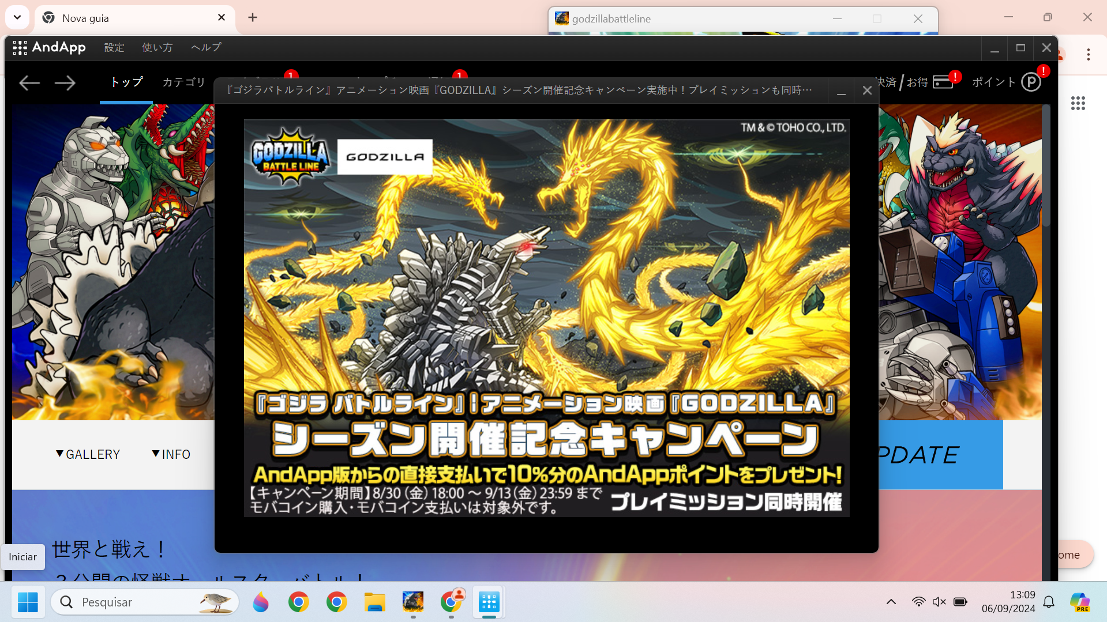This screenshot has height=622, width=1107.
Task: Show hidden tray icons chevron
Action: click(x=891, y=602)
